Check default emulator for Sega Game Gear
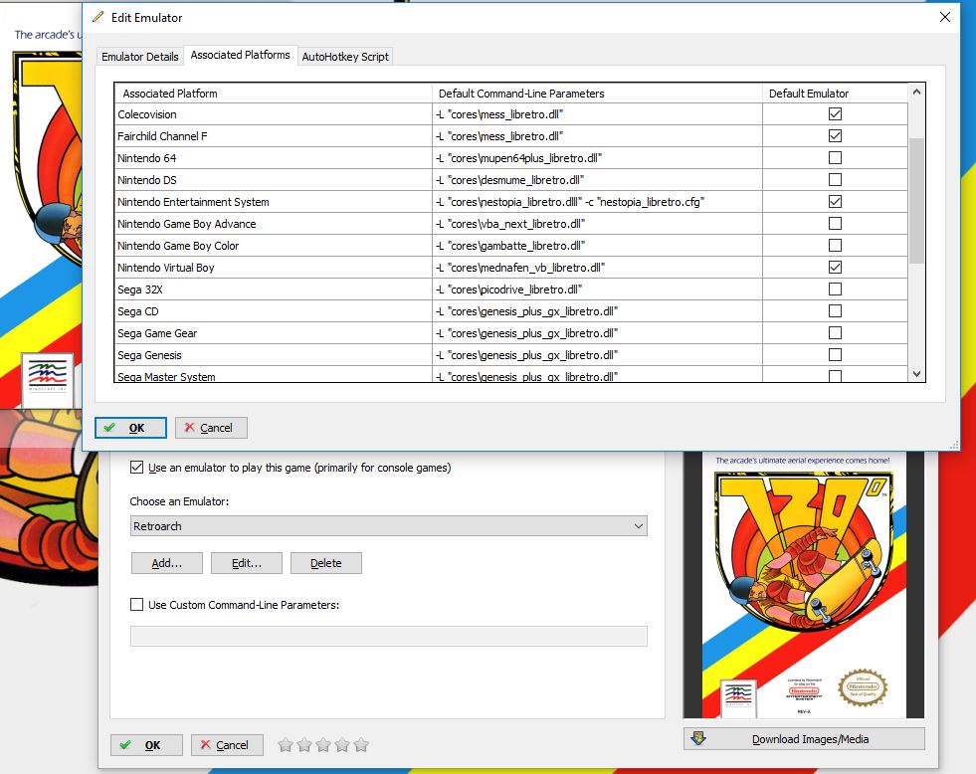The image size is (976, 774). coord(835,333)
